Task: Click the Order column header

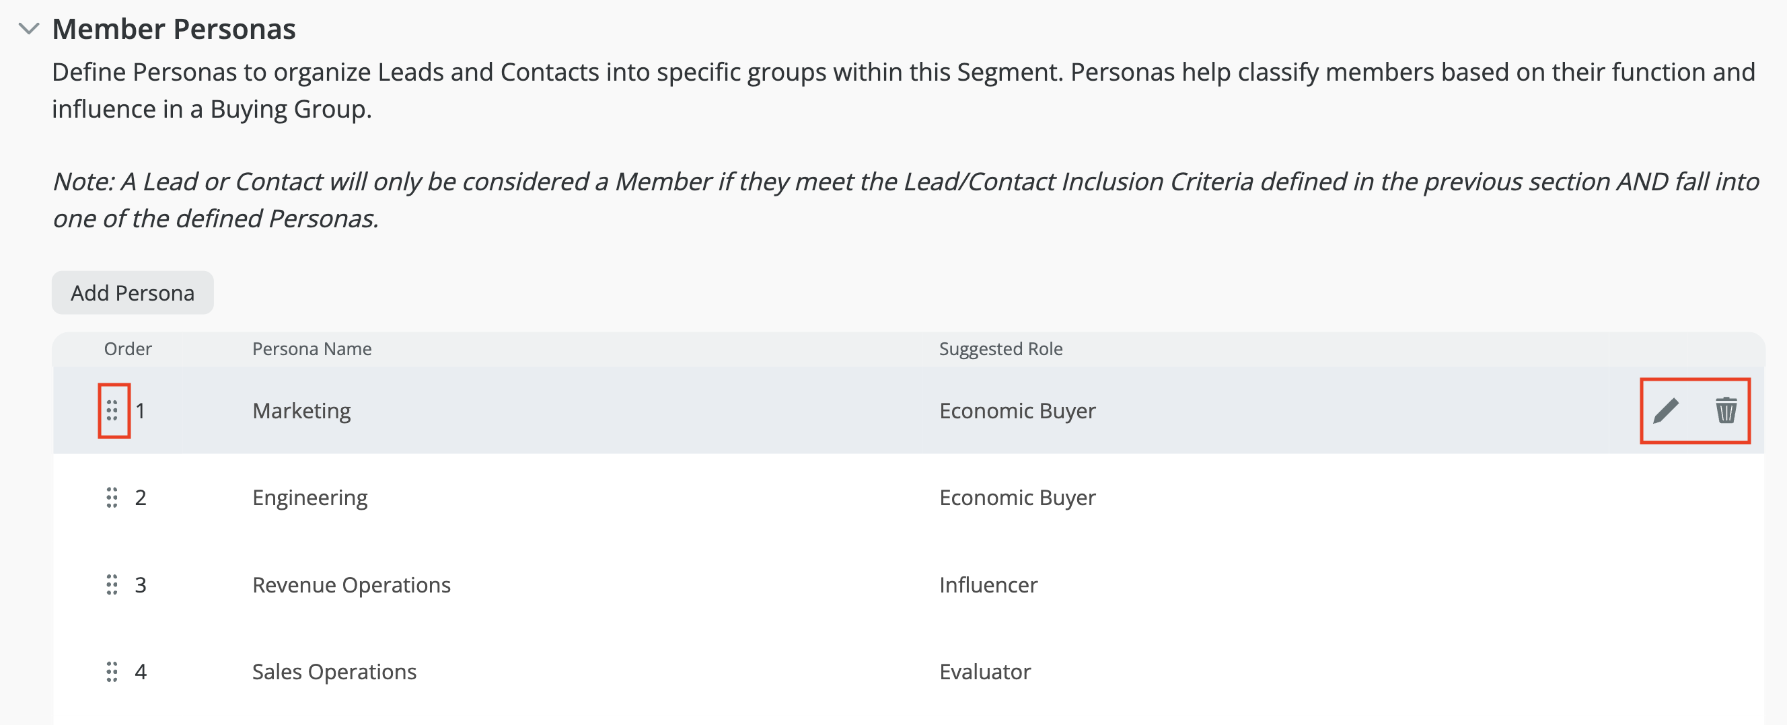Action: coord(128,348)
